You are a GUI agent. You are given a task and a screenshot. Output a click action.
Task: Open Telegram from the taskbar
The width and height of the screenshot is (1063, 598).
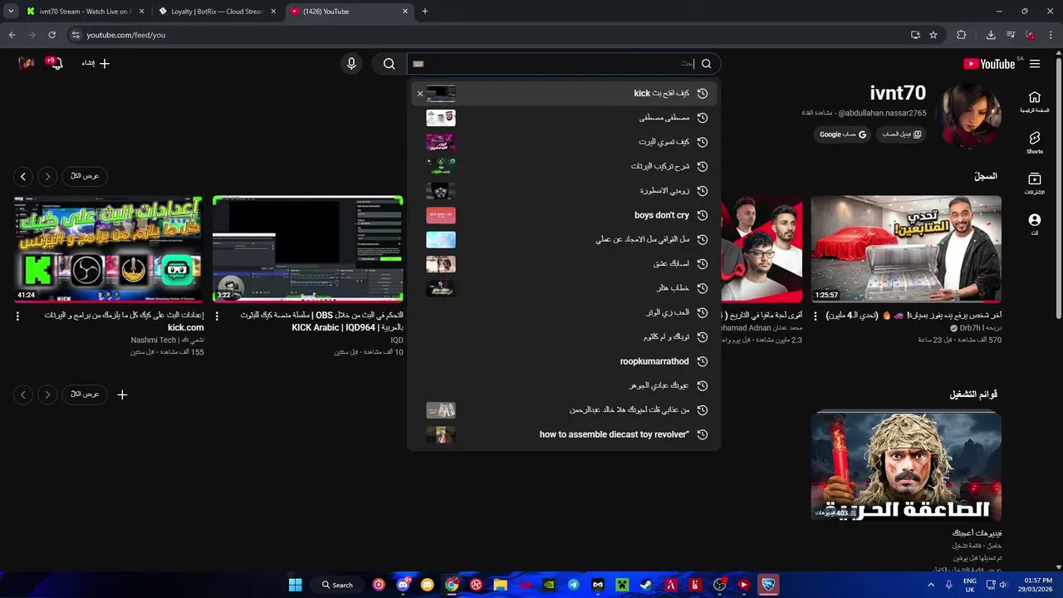[573, 585]
